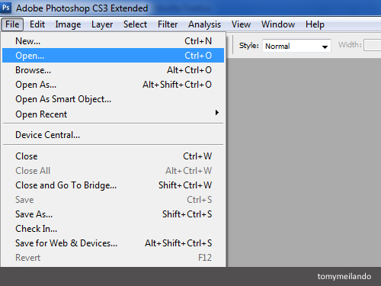Open Device Central... from menu
The image size is (381, 286).
tap(113, 135)
